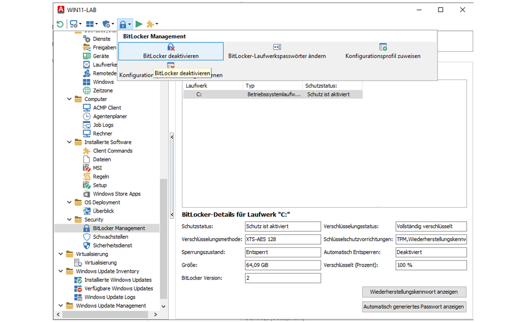Collapse Installierte Software folder
The image size is (526, 322).
click(x=69, y=142)
